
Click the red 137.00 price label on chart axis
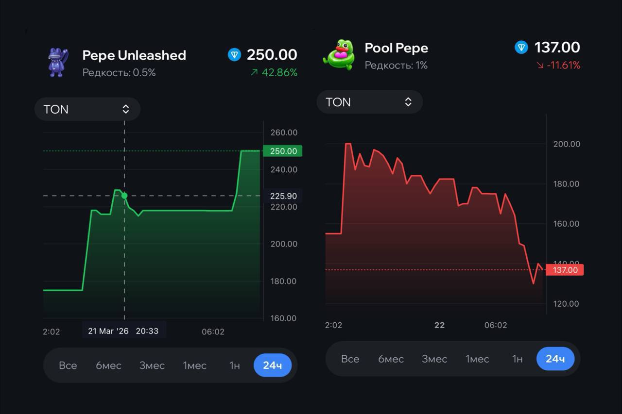coord(565,270)
